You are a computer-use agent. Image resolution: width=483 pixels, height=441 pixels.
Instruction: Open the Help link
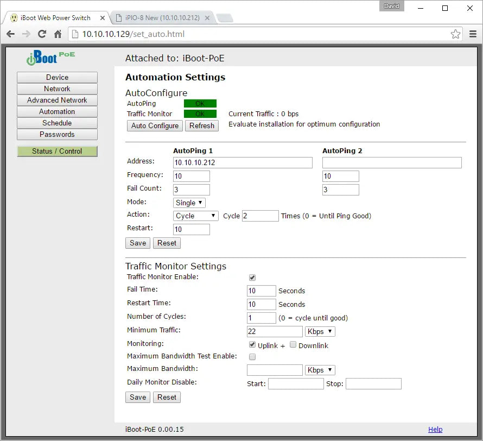coord(435,429)
